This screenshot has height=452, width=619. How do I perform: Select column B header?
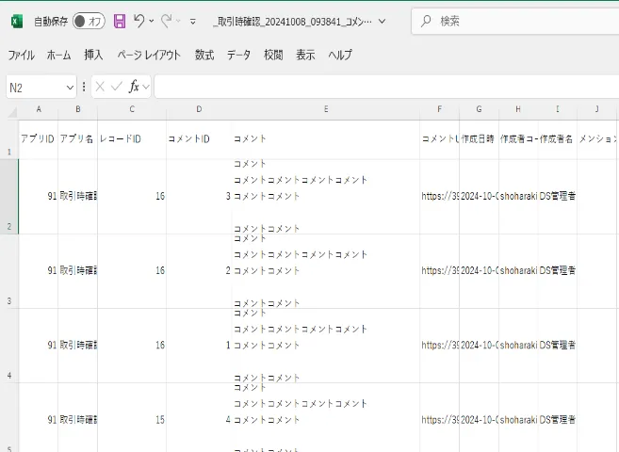coord(78,109)
